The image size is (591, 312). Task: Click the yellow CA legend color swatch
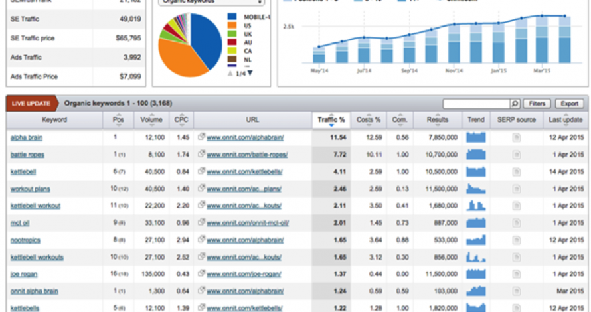click(x=232, y=51)
